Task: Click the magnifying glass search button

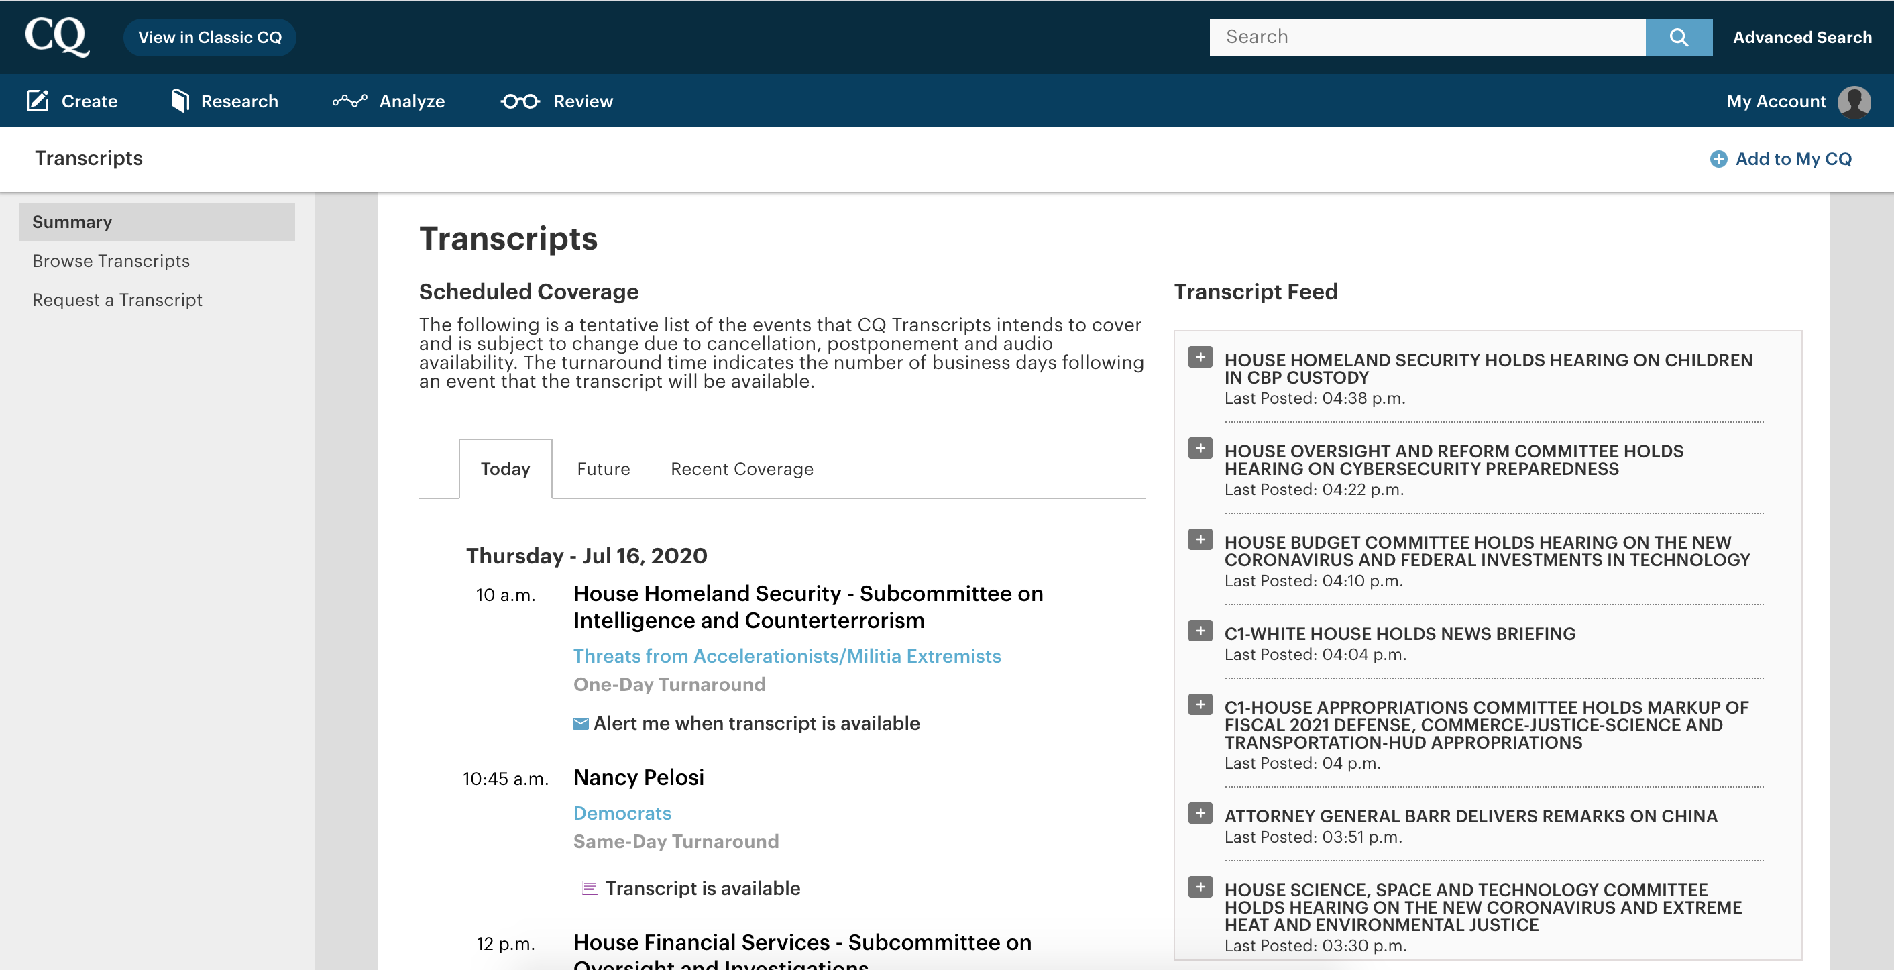Action: (1678, 38)
